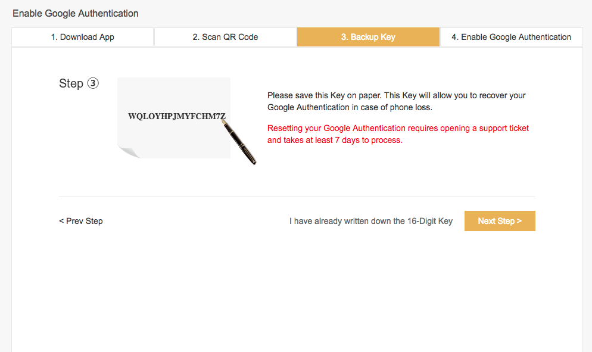The width and height of the screenshot is (592, 352).
Task: Go to 4. Enable Google Authentication tab
Action: point(511,37)
